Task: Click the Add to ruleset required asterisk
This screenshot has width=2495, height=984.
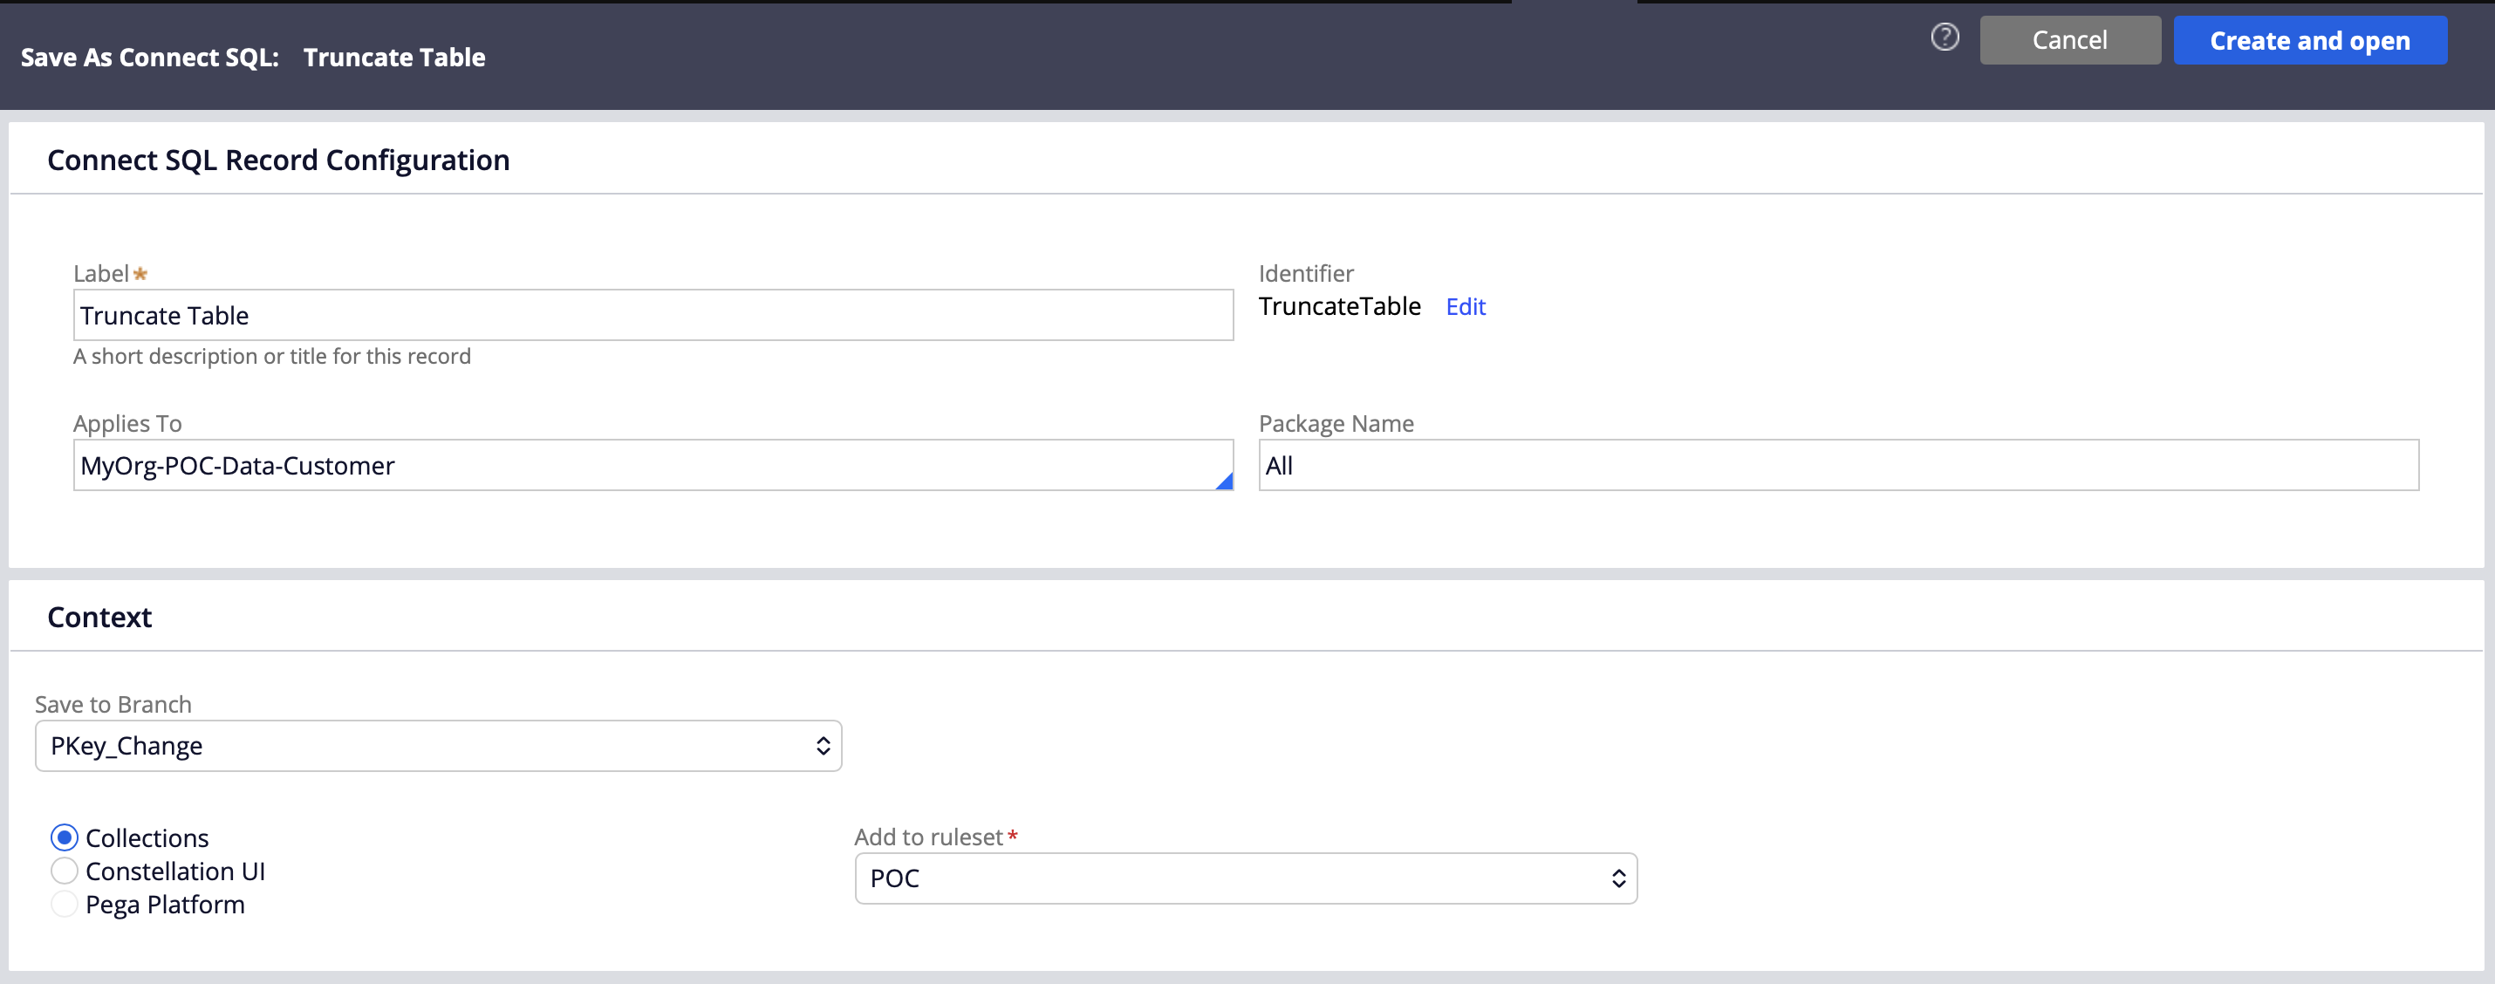Action: (1013, 836)
